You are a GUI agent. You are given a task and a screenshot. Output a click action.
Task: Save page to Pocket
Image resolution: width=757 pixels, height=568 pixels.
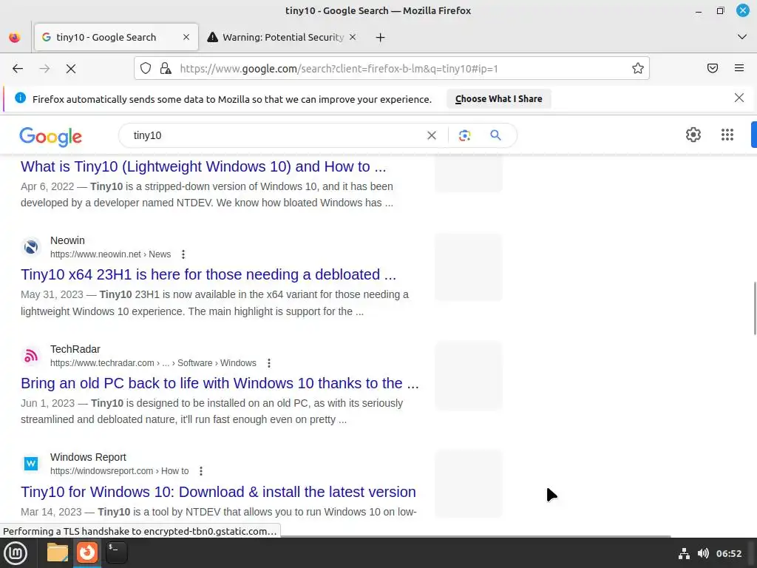coord(713,68)
